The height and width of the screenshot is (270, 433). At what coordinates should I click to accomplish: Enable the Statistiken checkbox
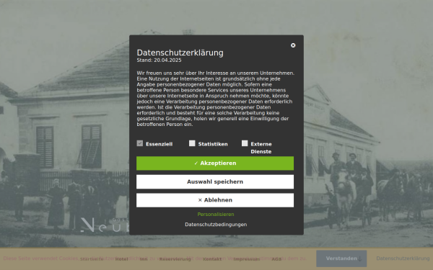(x=192, y=143)
